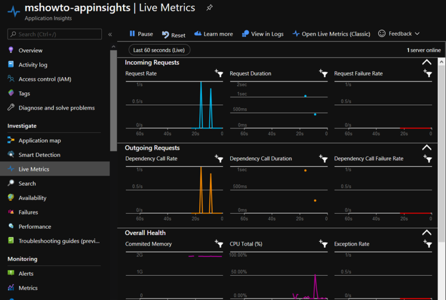
Task: Open filter for Dependency Call Failure Rate
Action: (428, 158)
